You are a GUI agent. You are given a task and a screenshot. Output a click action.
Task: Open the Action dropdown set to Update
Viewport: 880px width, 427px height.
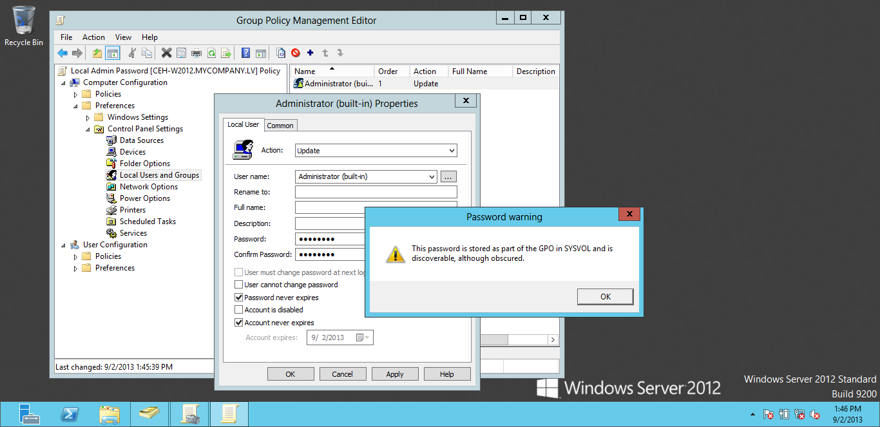tap(376, 151)
